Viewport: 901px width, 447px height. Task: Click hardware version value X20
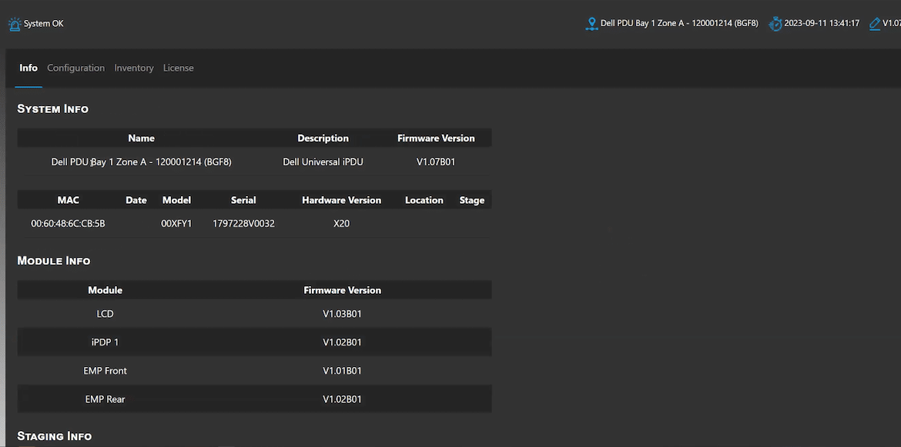coord(341,223)
